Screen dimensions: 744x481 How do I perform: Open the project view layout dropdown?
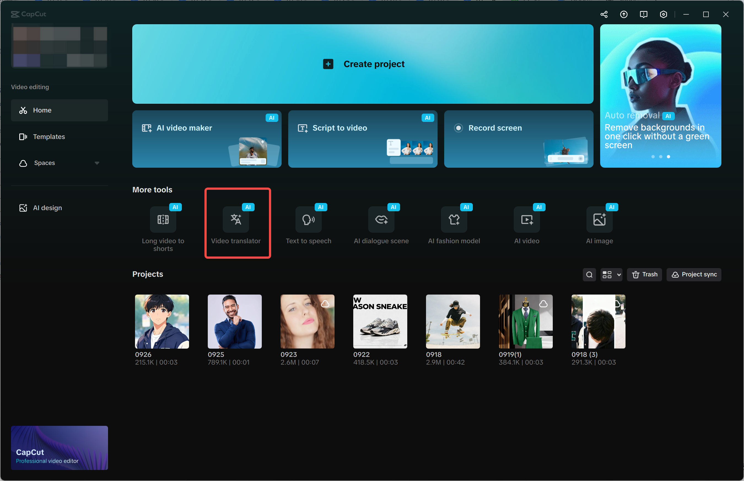(611, 274)
